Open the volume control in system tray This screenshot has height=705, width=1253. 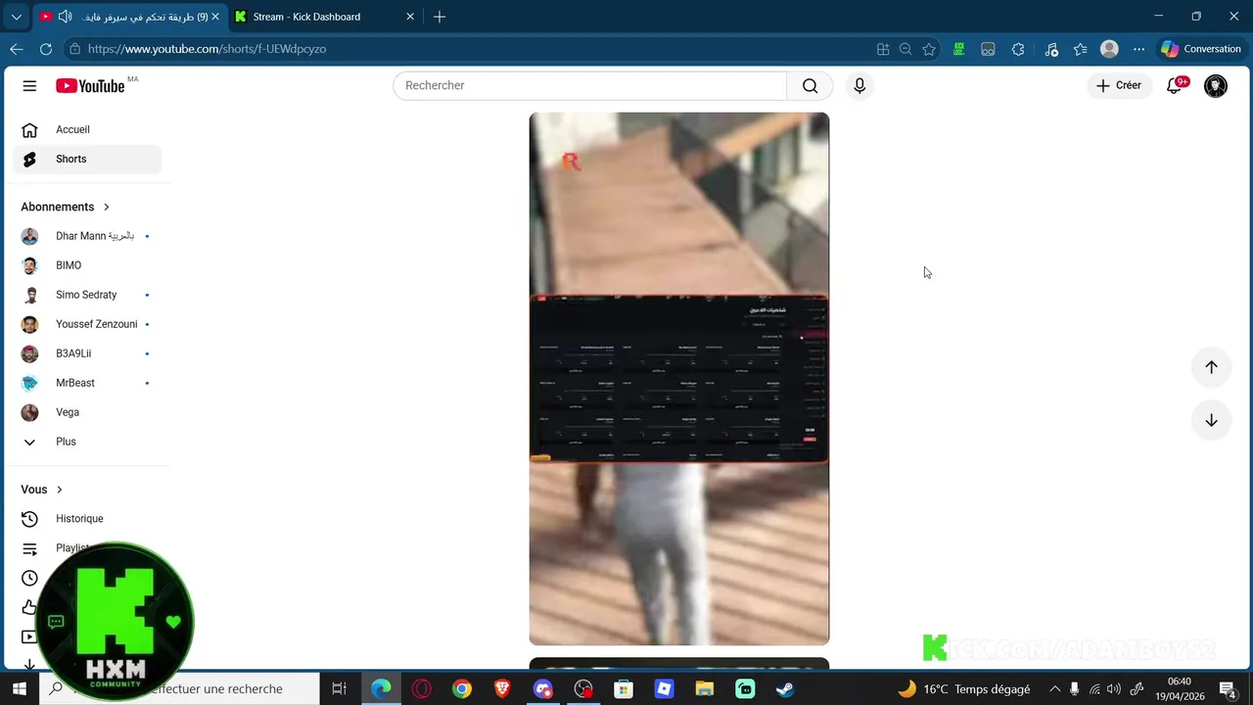click(x=1114, y=688)
